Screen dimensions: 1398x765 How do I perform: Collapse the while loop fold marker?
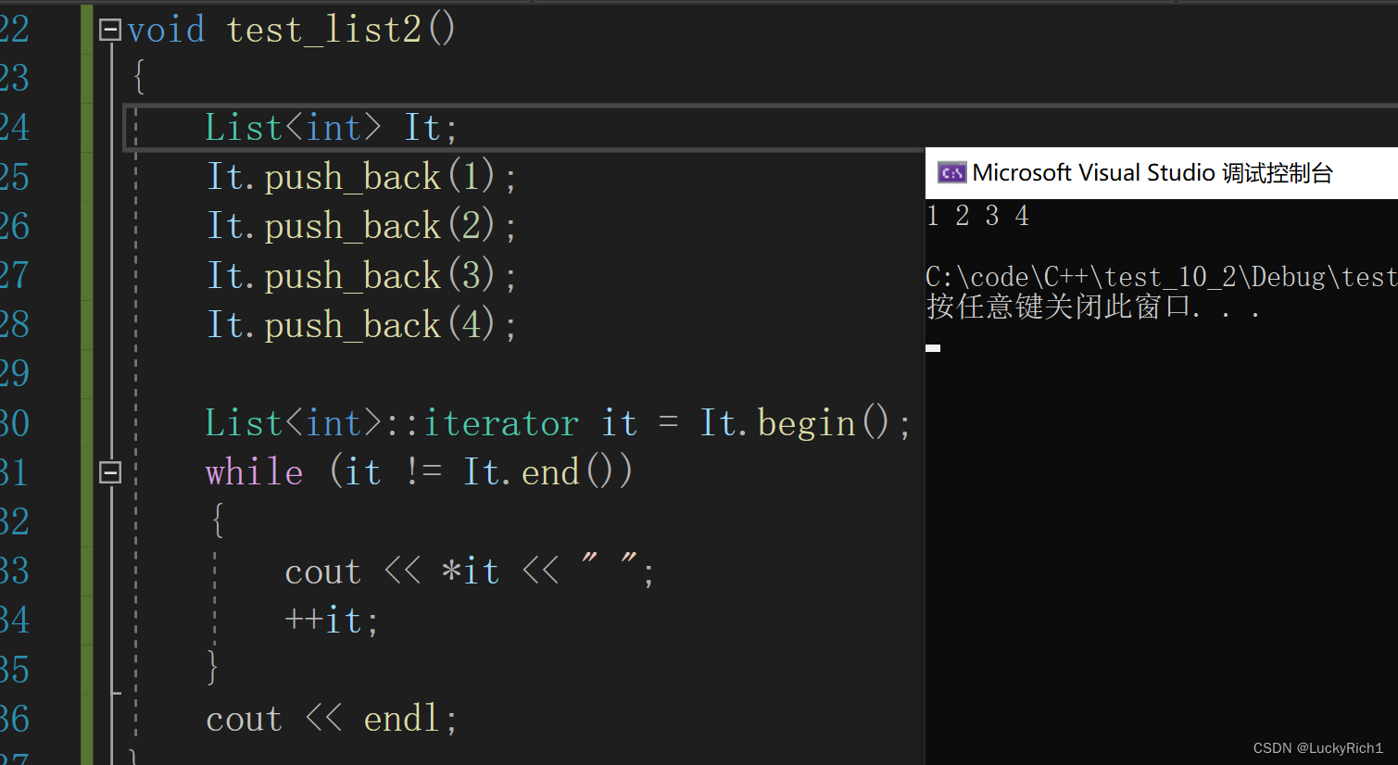point(110,472)
